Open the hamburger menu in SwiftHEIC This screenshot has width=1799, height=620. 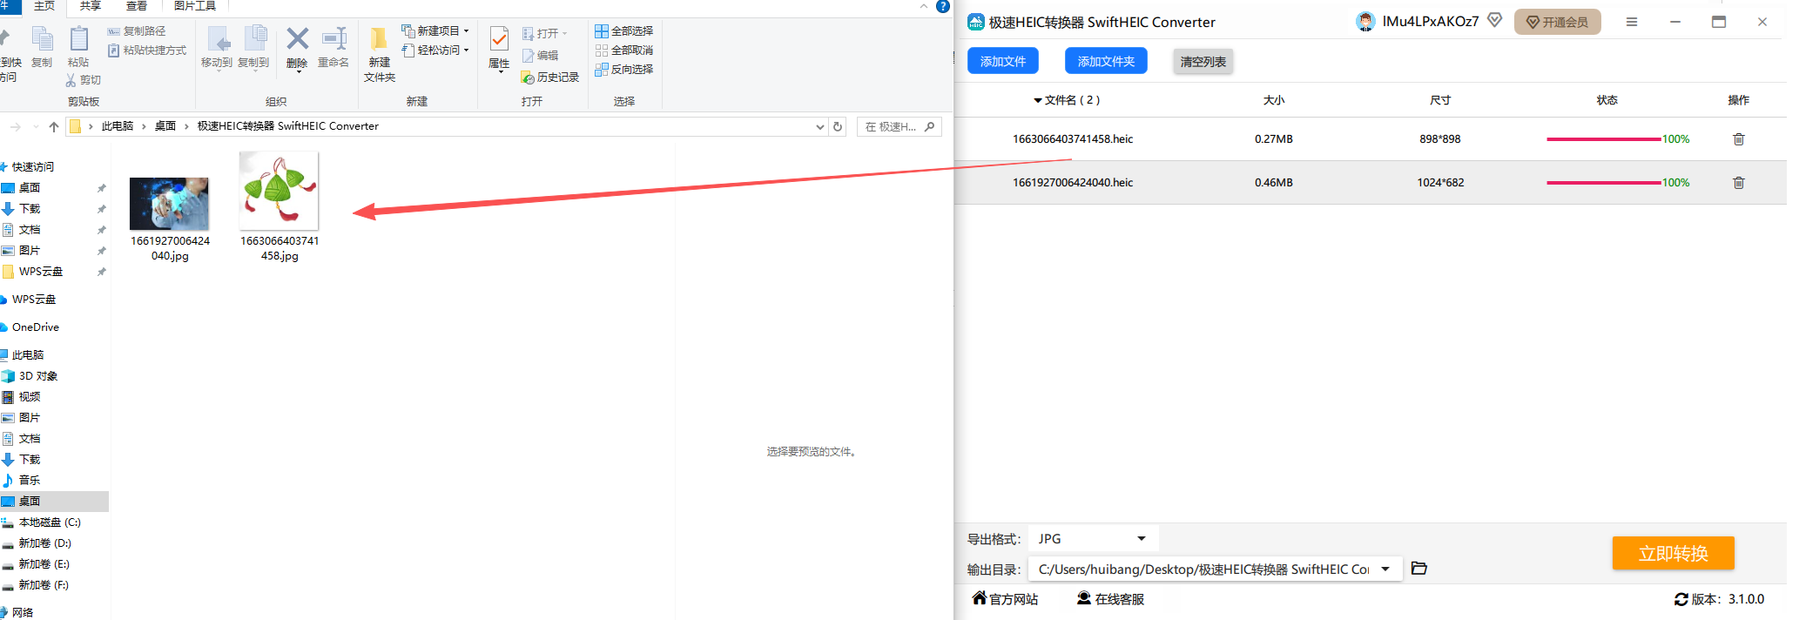[1631, 22]
